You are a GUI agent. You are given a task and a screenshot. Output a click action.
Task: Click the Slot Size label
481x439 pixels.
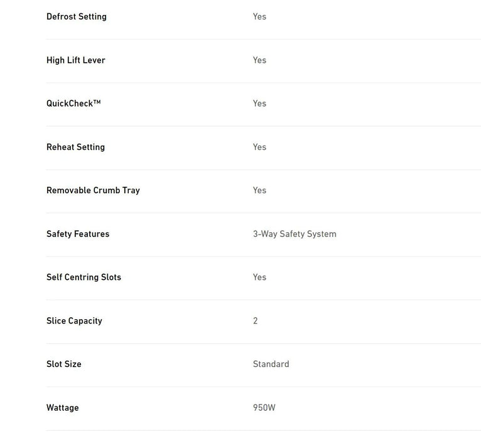click(63, 364)
